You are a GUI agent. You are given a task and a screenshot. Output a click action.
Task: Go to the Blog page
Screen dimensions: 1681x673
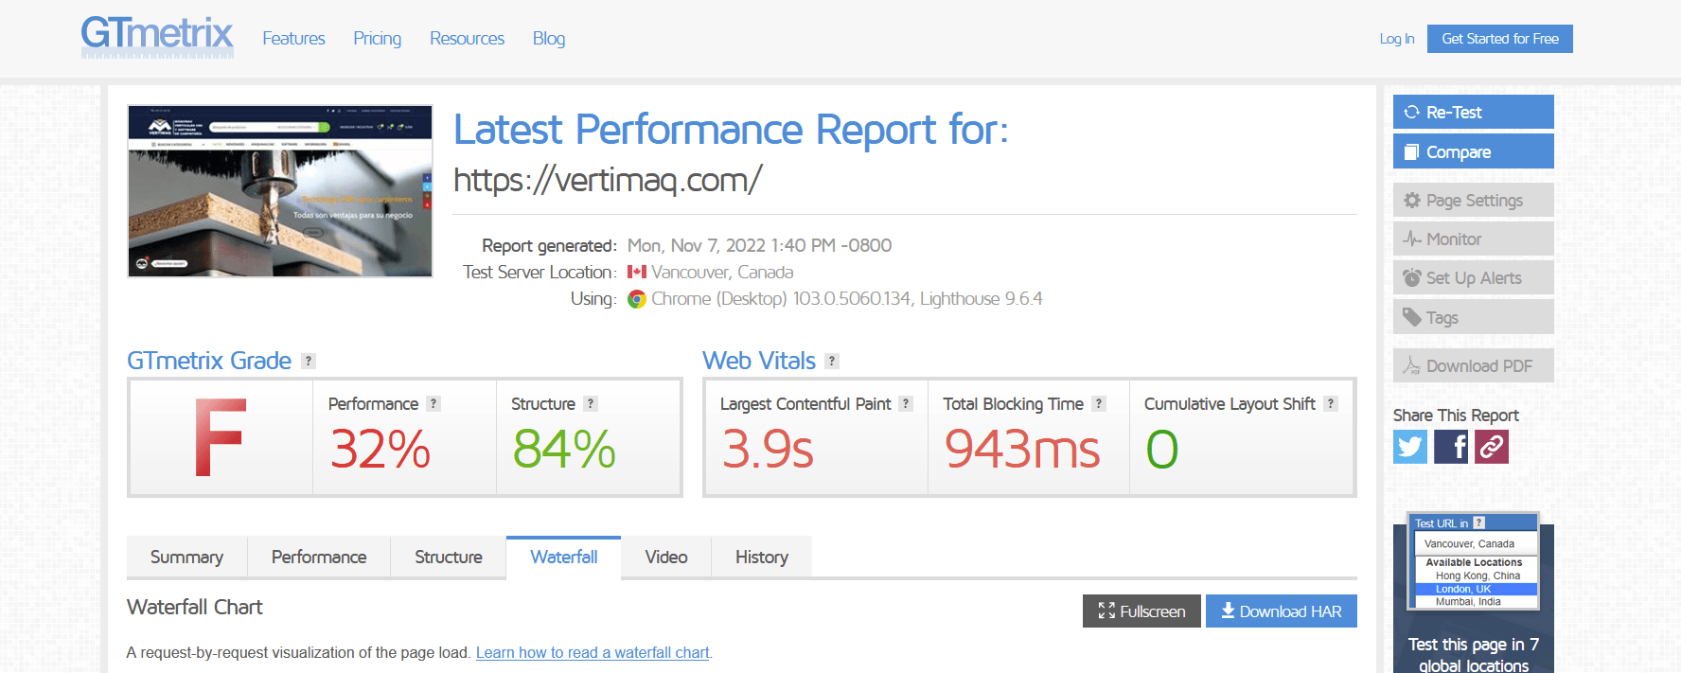pos(549,39)
